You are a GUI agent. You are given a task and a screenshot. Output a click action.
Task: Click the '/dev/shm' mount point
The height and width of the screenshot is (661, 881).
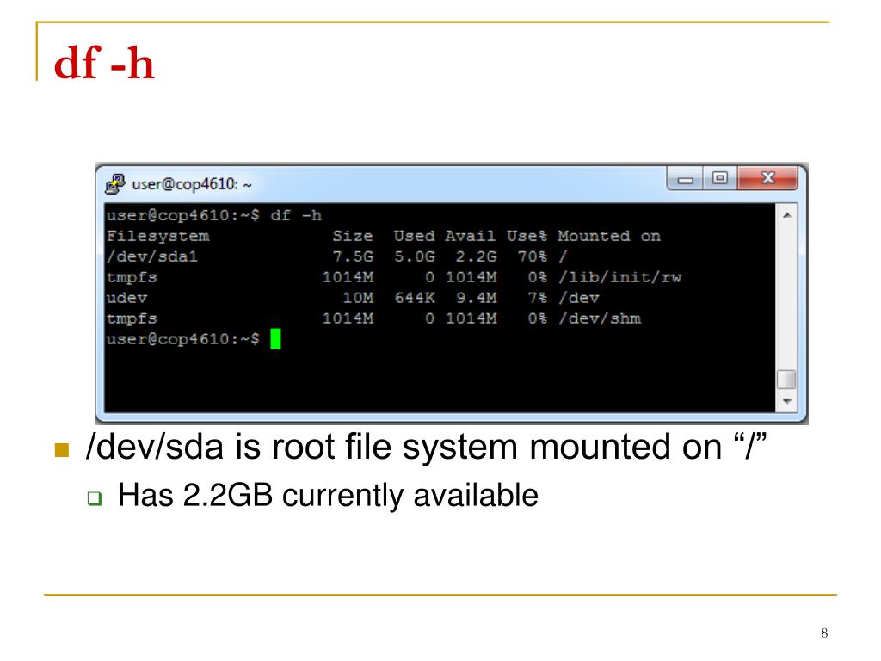pyautogui.click(x=600, y=318)
